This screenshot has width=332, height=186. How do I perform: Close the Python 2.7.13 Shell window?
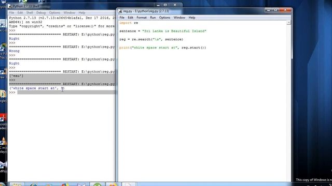pyautogui.click(x=175, y=5)
